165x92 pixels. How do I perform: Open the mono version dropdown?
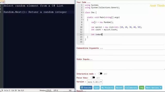click(x=95, y=82)
